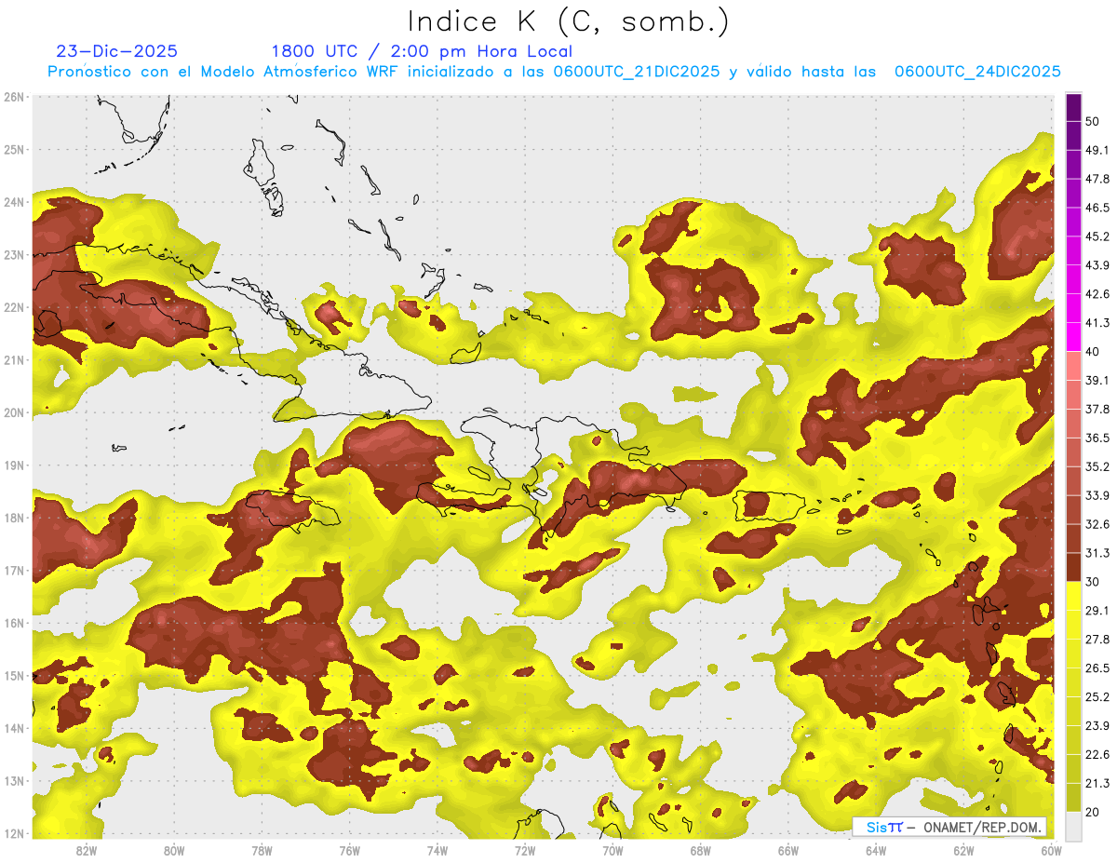Image resolution: width=1117 pixels, height=863 pixels.
Task: Click the "13N" latitude label
Action: 14,780
